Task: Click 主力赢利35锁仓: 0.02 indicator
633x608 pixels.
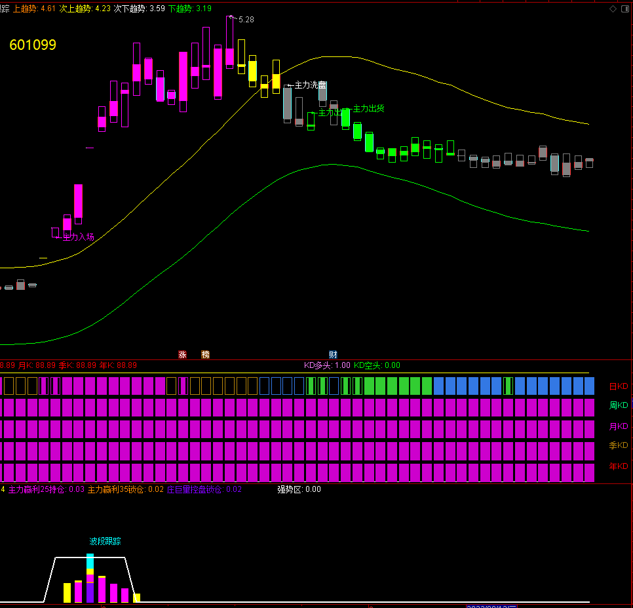Action: tap(126, 489)
